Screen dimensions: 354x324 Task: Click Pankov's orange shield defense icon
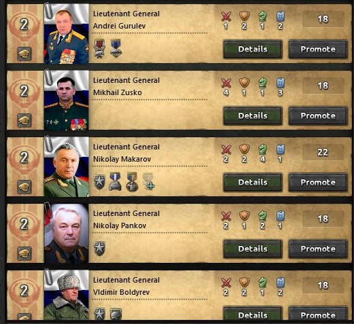[x=245, y=216]
